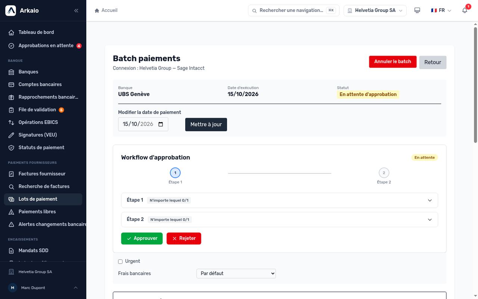Open the Helvetia Group SA company selector

pyautogui.click(x=375, y=10)
